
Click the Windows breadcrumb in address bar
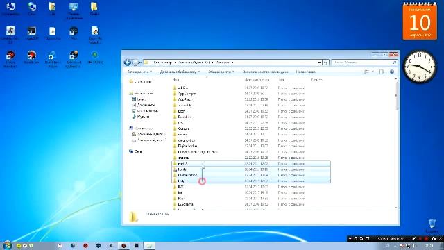223,62
